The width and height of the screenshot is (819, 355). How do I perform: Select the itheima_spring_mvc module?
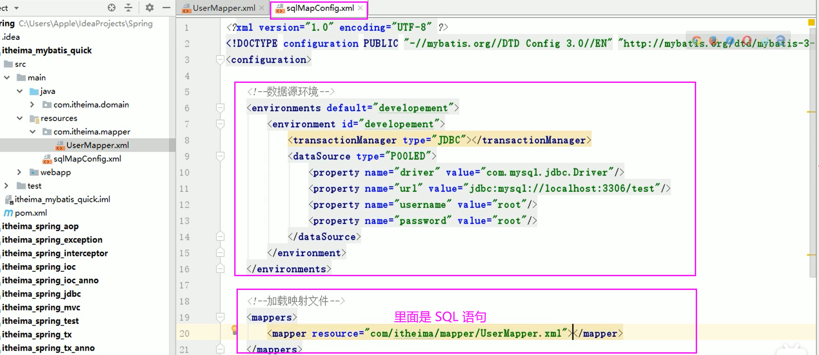pos(41,307)
